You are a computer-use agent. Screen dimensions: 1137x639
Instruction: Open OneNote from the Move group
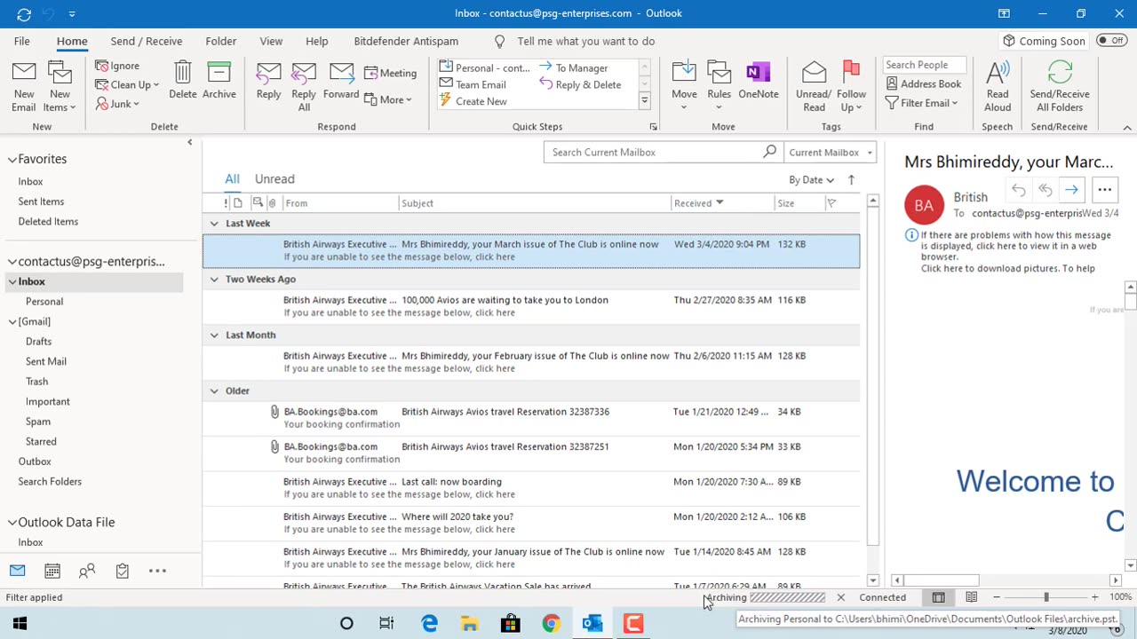758,80
